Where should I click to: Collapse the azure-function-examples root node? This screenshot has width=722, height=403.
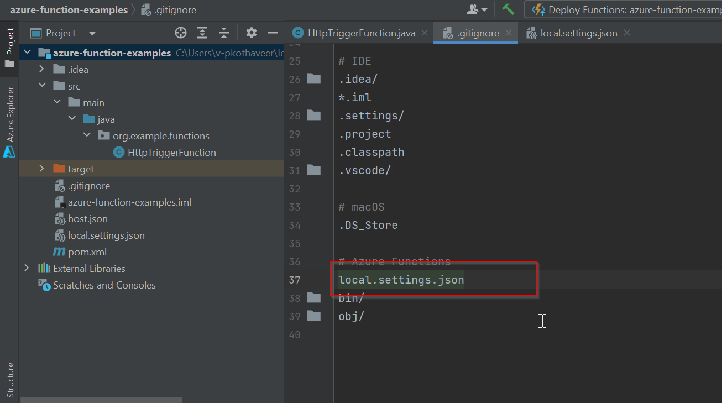click(x=27, y=53)
